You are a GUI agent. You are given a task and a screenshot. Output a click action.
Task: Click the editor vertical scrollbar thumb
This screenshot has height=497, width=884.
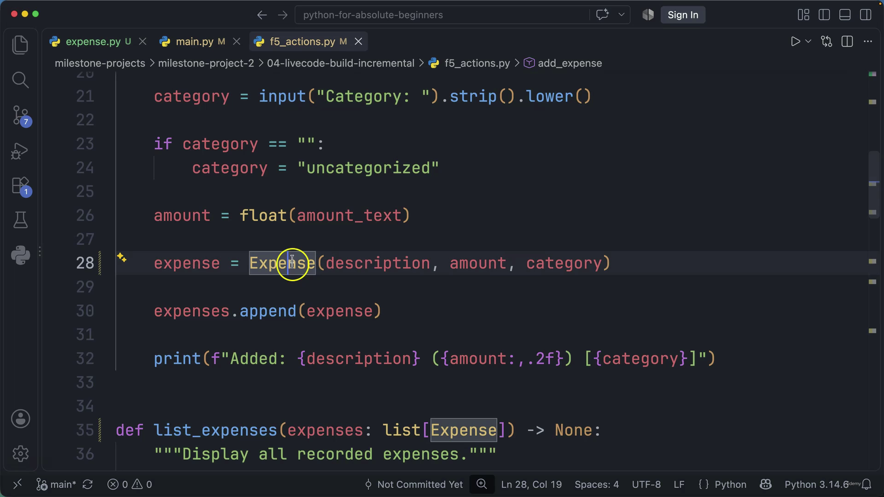[874, 185]
